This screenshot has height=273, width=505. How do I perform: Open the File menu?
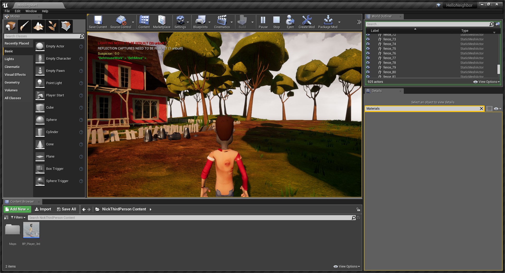pos(7,11)
